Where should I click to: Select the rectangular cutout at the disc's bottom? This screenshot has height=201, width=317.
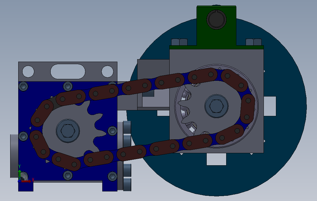tap(216, 159)
